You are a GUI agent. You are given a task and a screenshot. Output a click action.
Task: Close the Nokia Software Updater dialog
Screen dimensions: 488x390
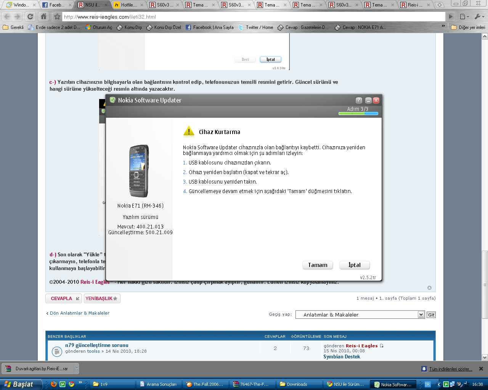pos(376,101)
